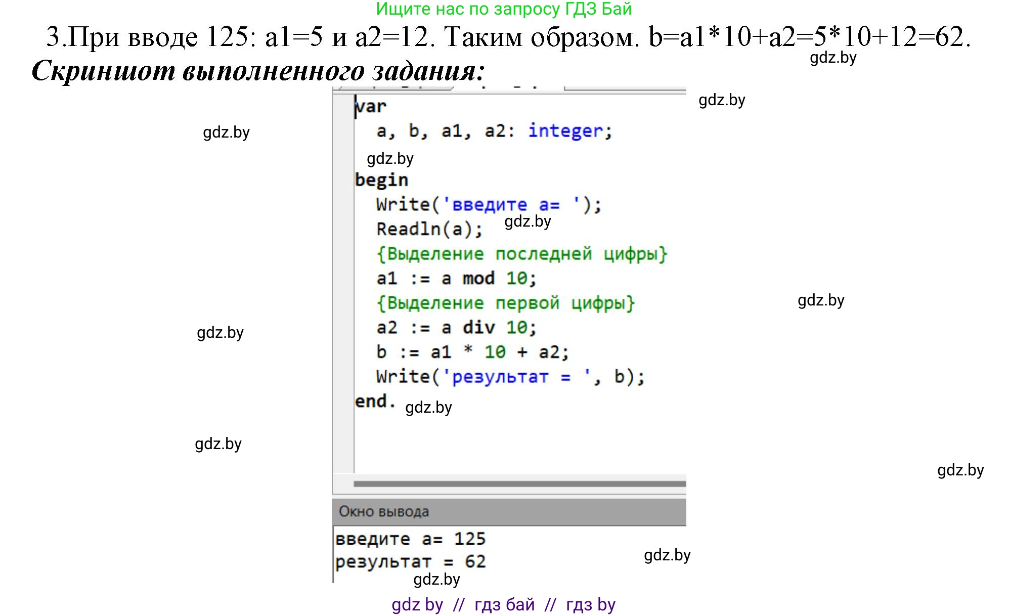Click the purple 'gdz by // гдз бай' footer link
1009x616 pixels.
[x=503, y=605]
